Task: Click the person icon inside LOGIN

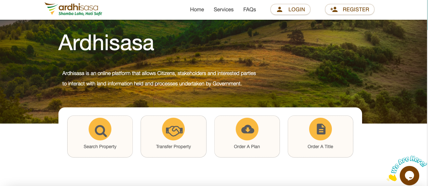Action: click(280, 9)
